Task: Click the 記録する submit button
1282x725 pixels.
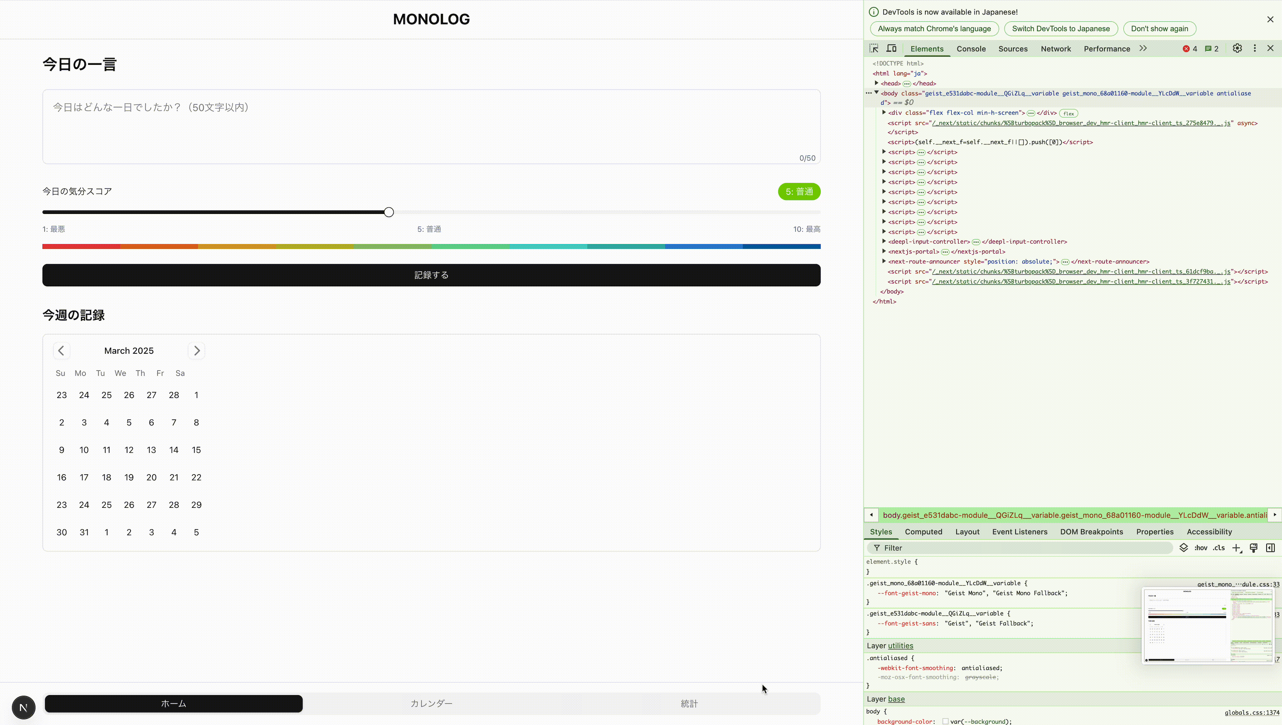Action: click(431, 275)
